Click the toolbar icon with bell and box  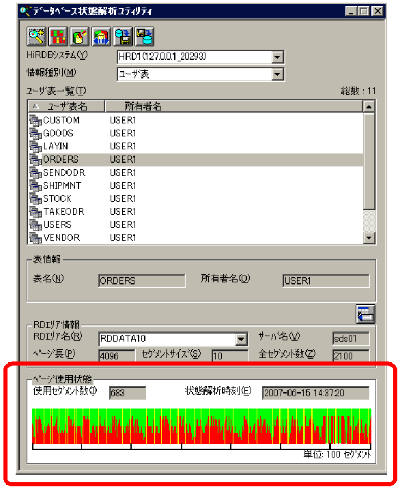(x=80, y=37)
